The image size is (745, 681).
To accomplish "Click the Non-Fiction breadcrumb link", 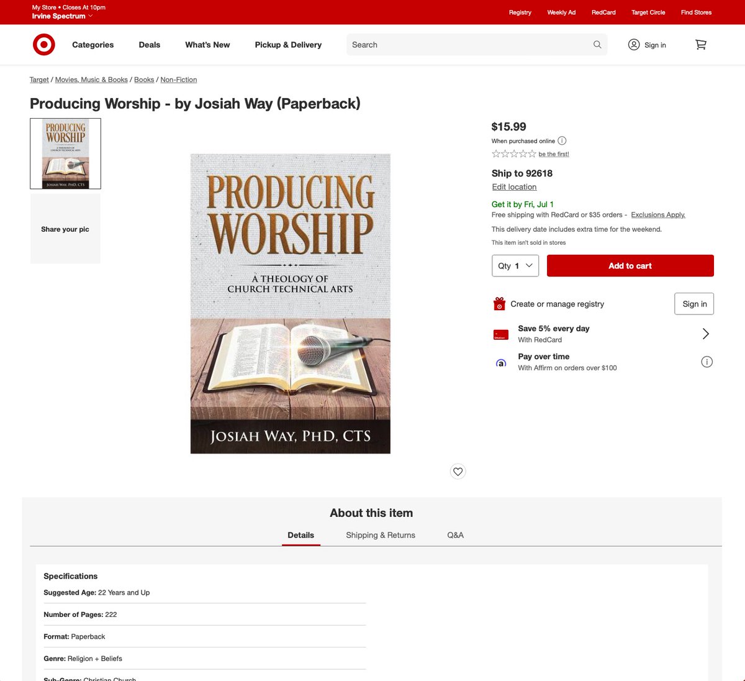I will [x=179, y=80].
